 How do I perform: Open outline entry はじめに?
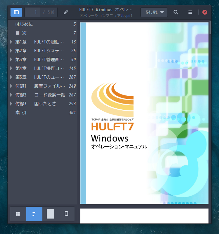coord(24,24)
